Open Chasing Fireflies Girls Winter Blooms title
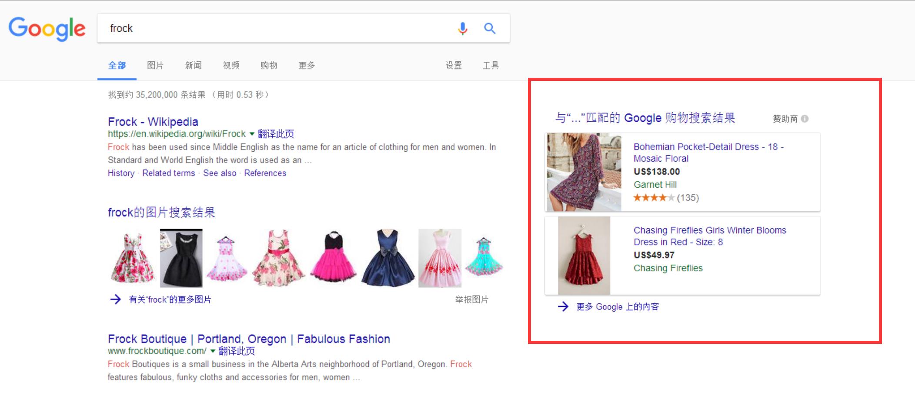 pos(710,236)
